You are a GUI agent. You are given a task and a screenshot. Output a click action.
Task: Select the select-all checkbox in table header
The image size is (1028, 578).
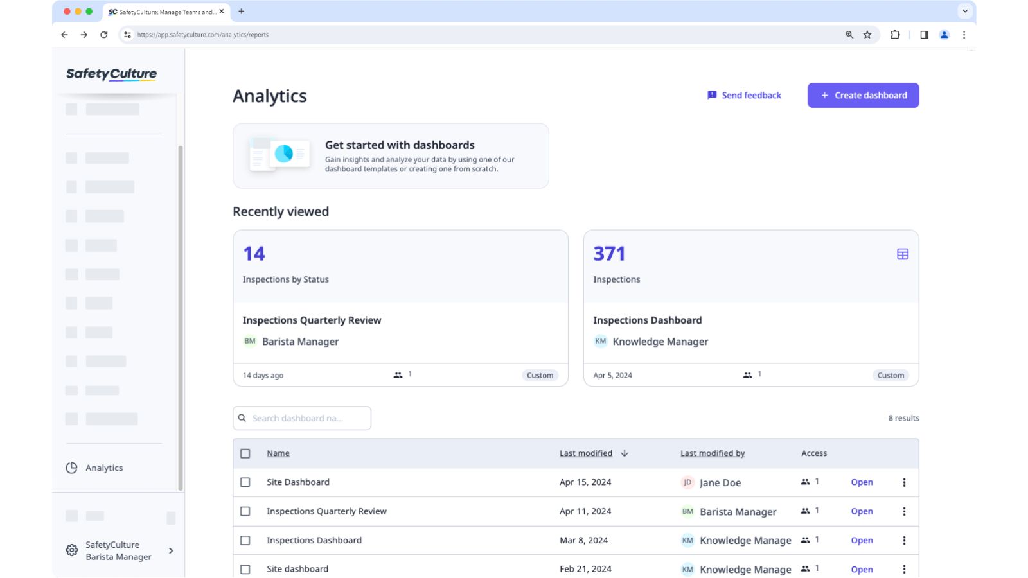pyautogui.click(x=245, y=453)
